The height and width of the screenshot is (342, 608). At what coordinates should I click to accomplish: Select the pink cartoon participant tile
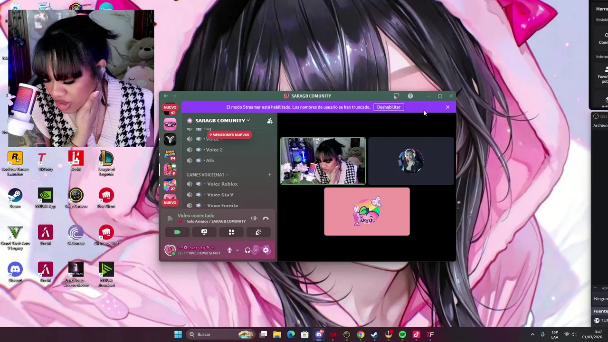[x=367, y=211]
